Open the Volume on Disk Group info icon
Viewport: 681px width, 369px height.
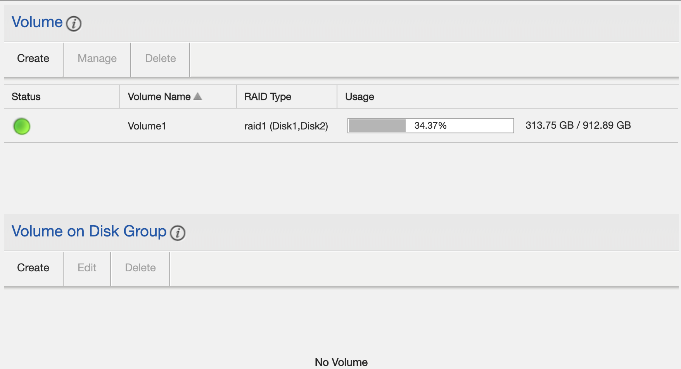coord(178,234)
